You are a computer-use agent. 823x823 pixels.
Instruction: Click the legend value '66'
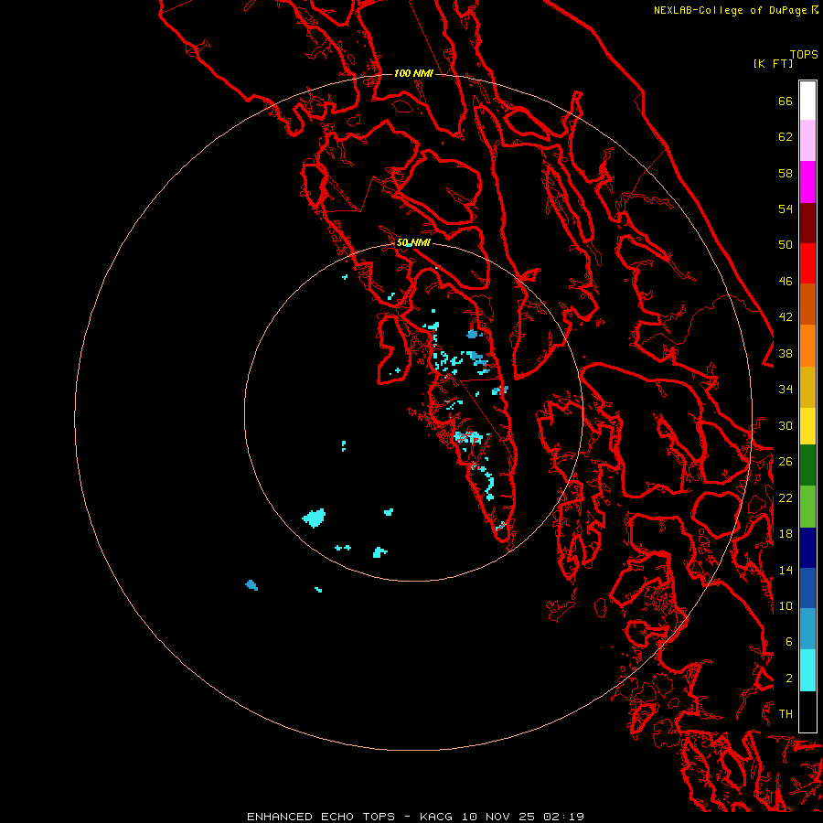(786, 101)
